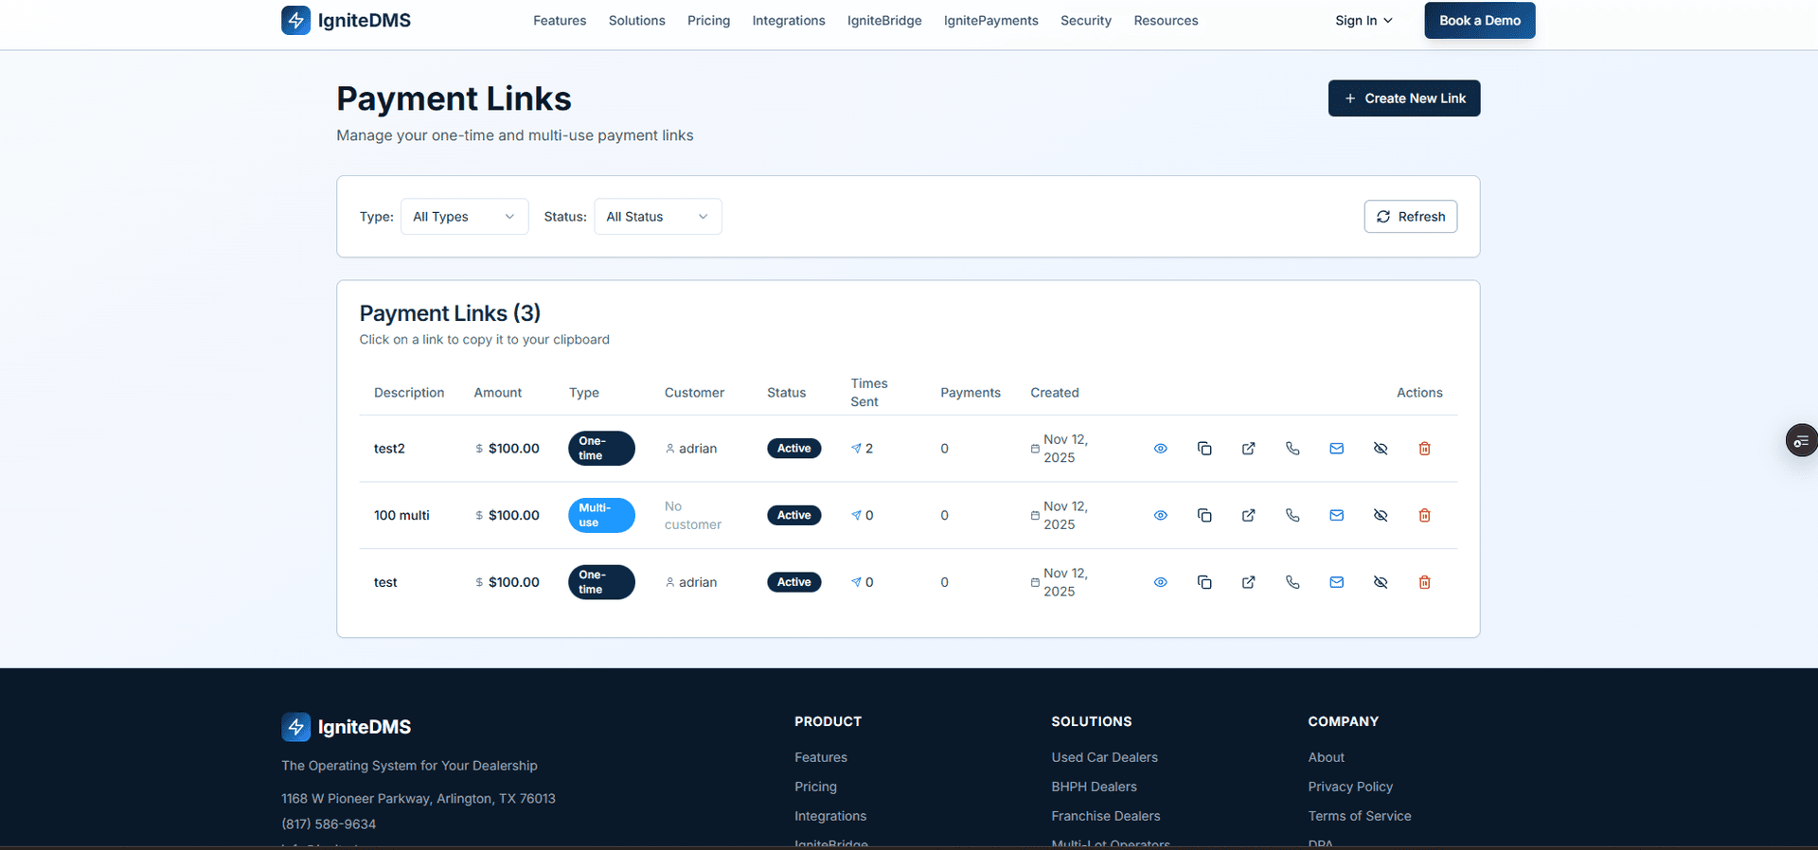Click the Multi-use type badge
The width and height of the screenshot is (1818, 850).
coord(601,516)
